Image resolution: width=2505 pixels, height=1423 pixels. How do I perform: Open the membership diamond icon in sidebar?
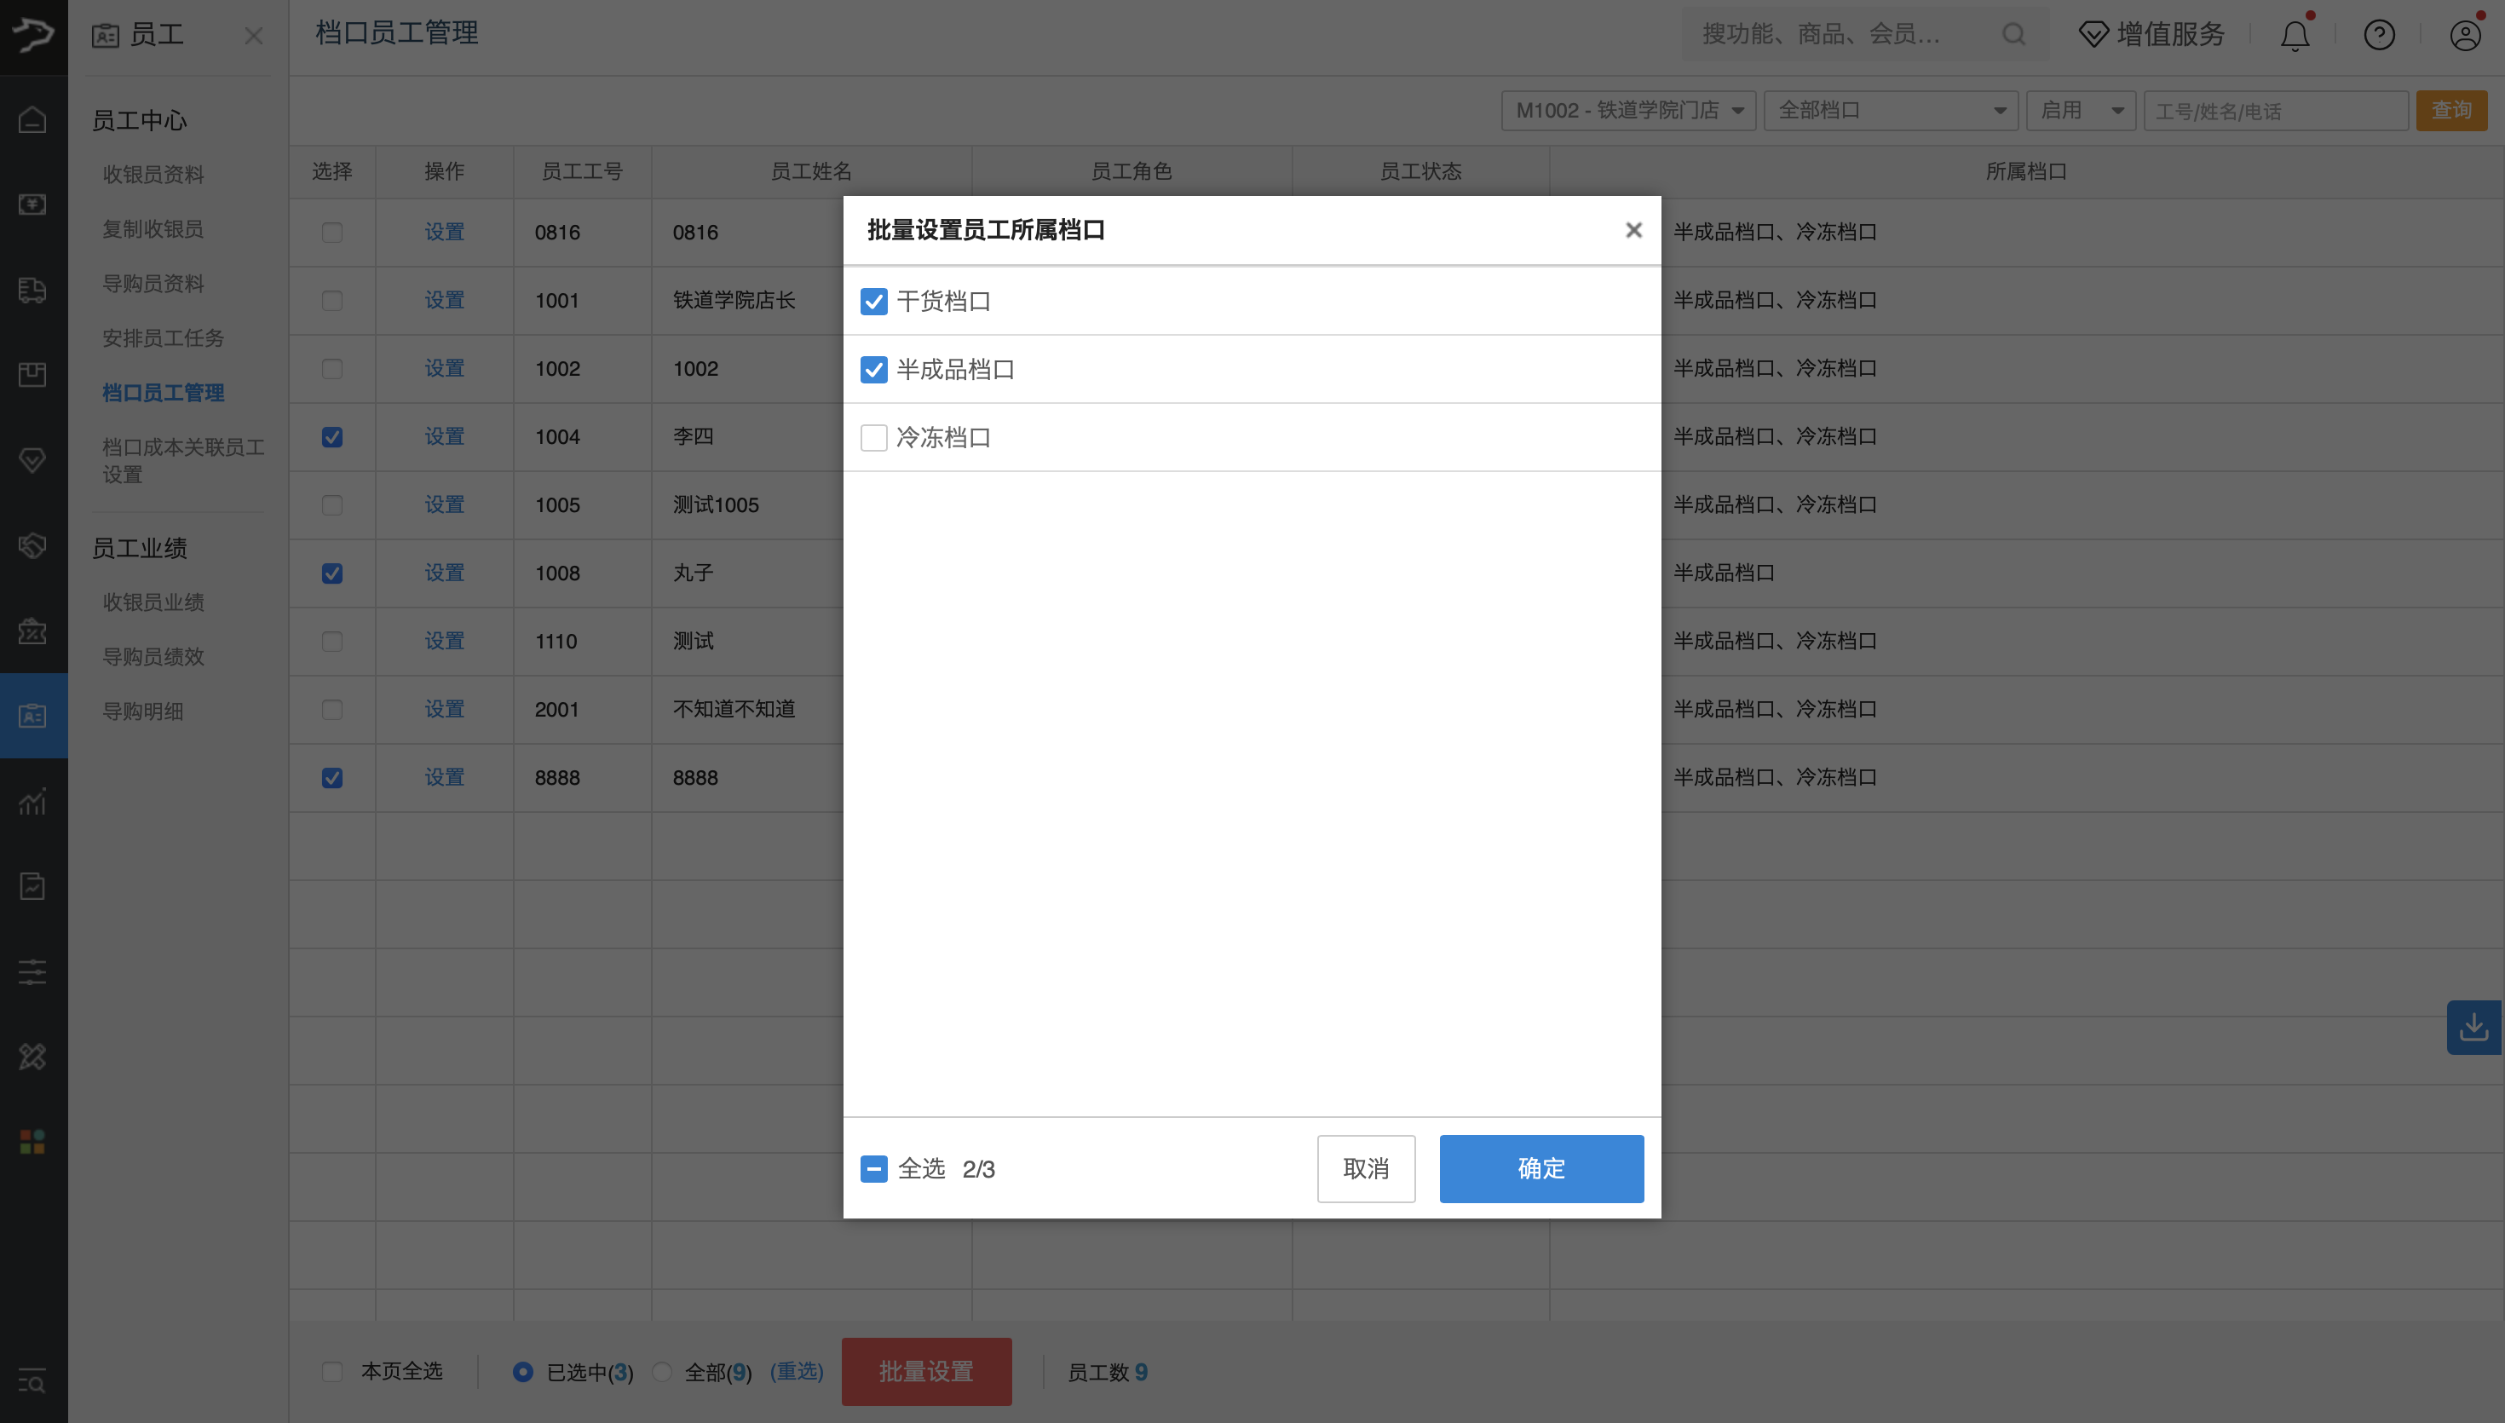32,460
